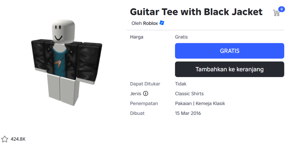Open the shopping cart icon

(276, 13)
